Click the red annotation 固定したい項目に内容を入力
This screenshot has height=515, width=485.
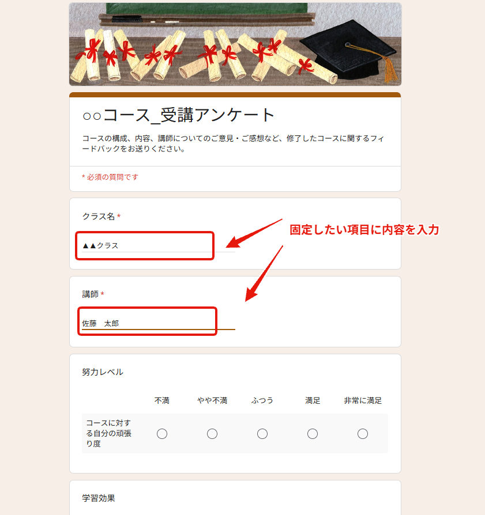[x=364, y=230]
